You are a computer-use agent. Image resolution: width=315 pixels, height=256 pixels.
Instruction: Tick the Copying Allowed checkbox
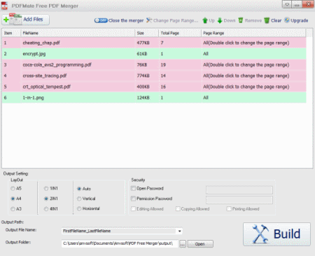178,208
